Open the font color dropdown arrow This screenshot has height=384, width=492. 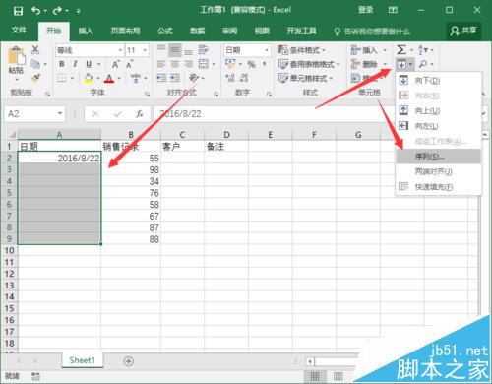coord(119,78)
